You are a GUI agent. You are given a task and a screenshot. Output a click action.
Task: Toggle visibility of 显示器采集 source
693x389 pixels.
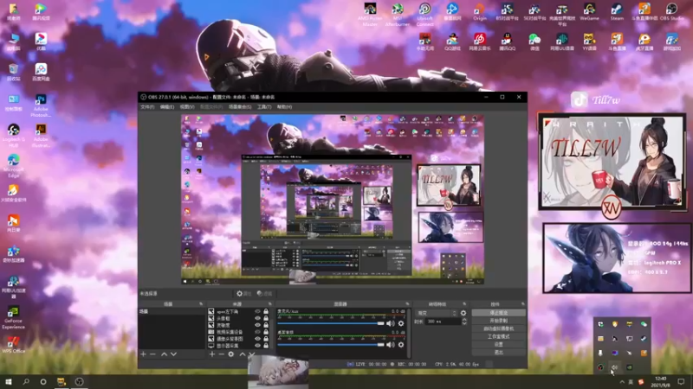pyautogui.click(x=257, y=345)
